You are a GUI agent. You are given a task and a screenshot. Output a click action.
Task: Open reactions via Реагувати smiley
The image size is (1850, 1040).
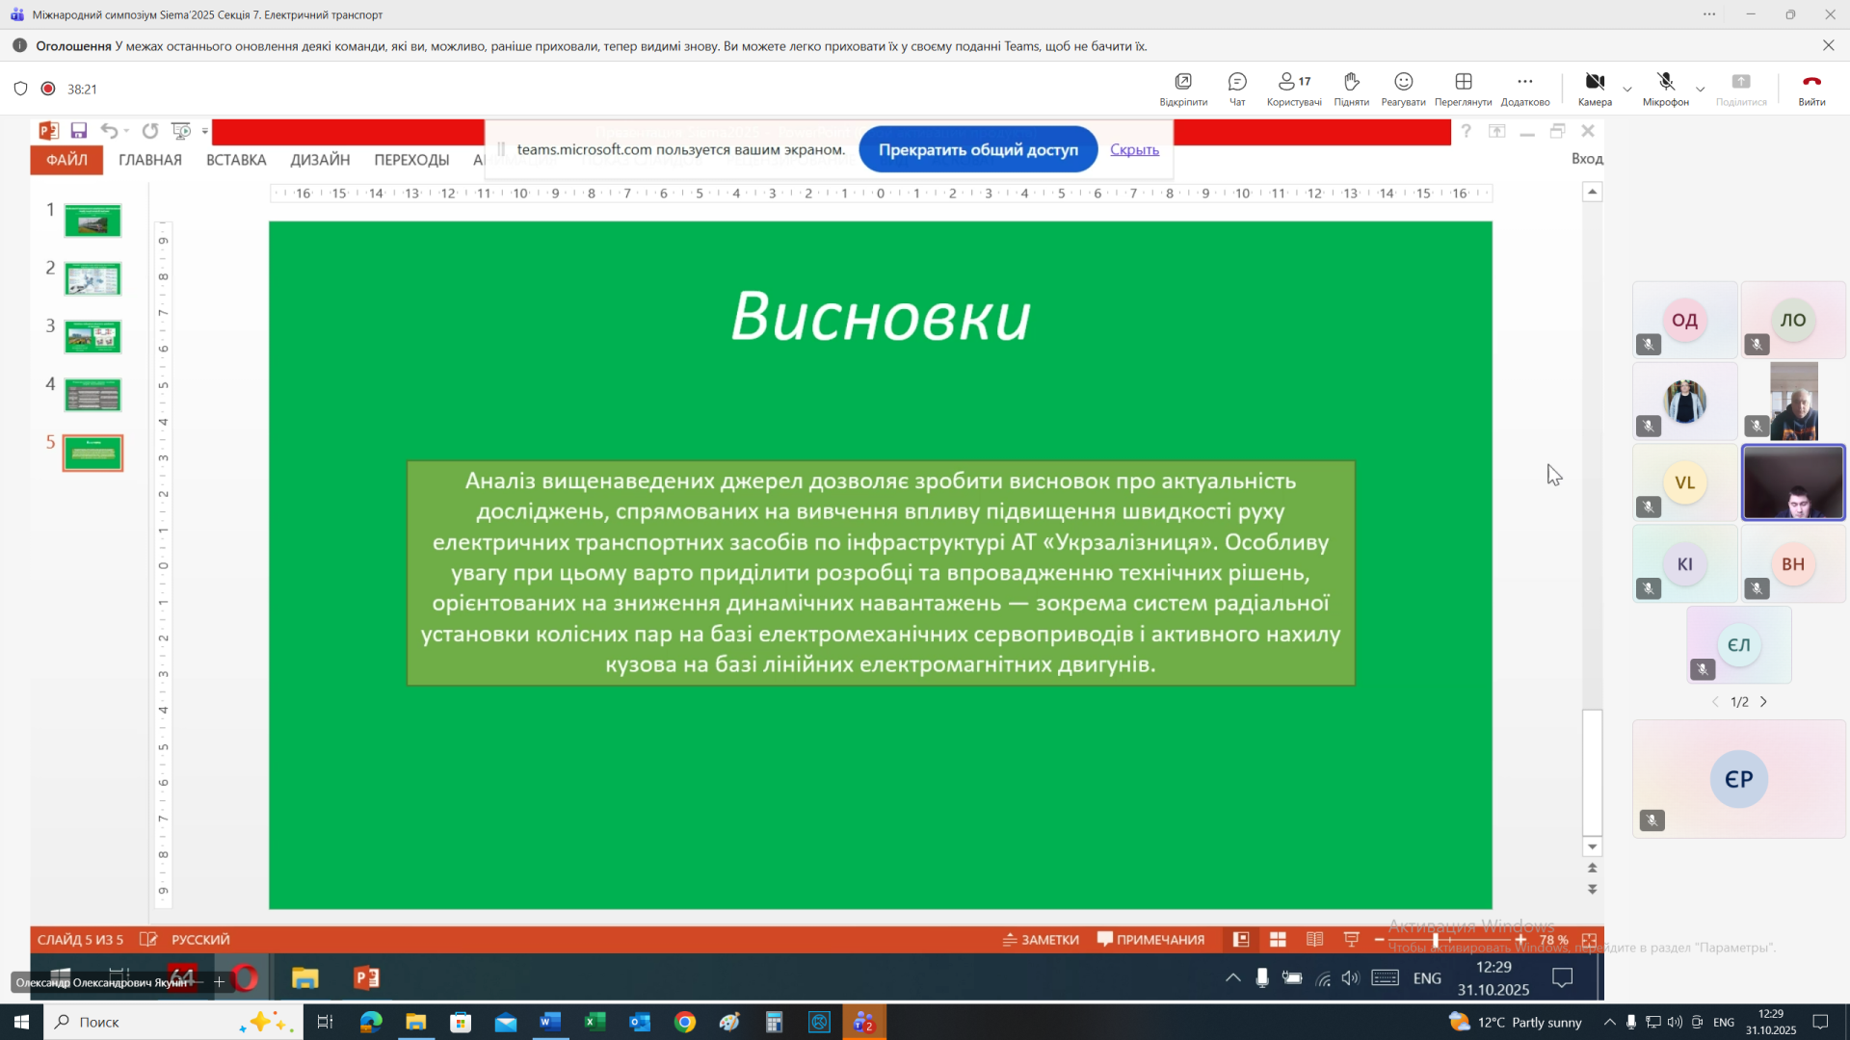pyautogui.click(x=1403, y=83)
